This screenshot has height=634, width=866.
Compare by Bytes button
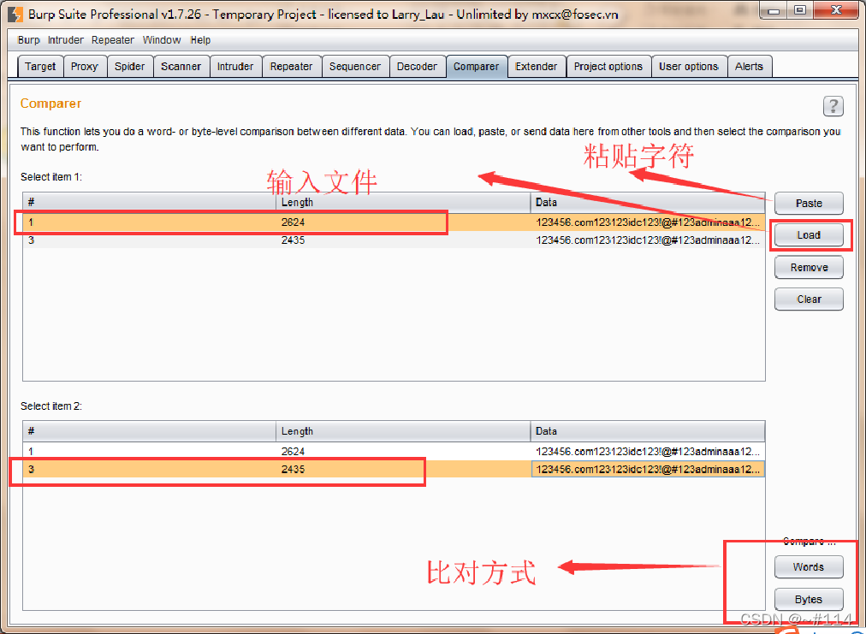[809, 599]
